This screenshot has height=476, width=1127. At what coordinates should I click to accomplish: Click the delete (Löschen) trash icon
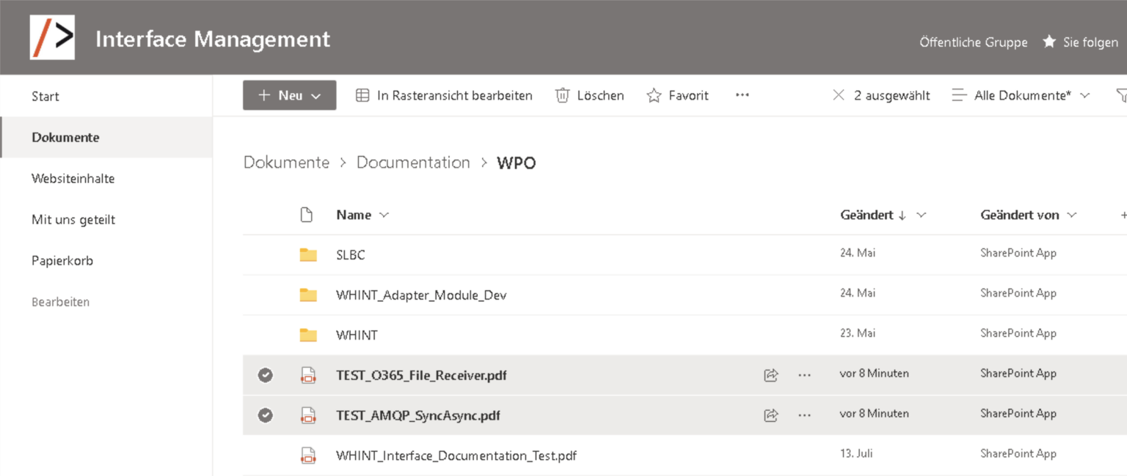pos(563,95)
